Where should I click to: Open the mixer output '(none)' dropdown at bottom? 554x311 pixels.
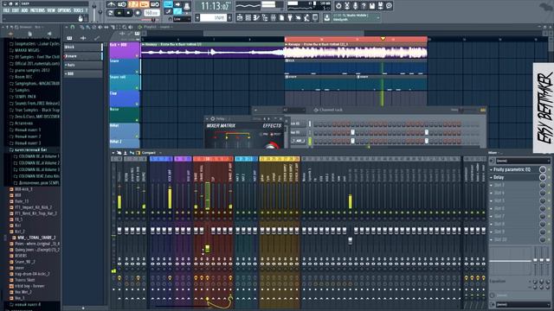tap(523, 304)
